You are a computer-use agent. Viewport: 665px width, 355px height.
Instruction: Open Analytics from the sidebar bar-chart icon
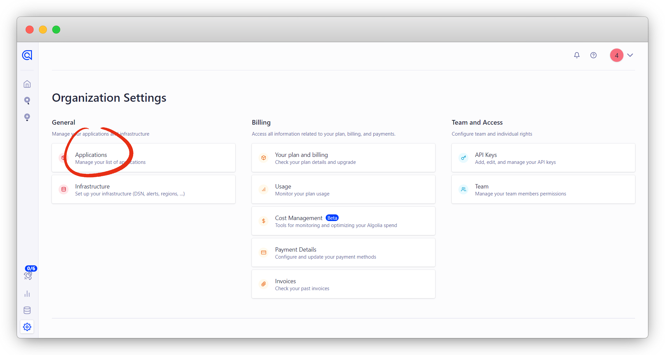click(x=27, y=294)
